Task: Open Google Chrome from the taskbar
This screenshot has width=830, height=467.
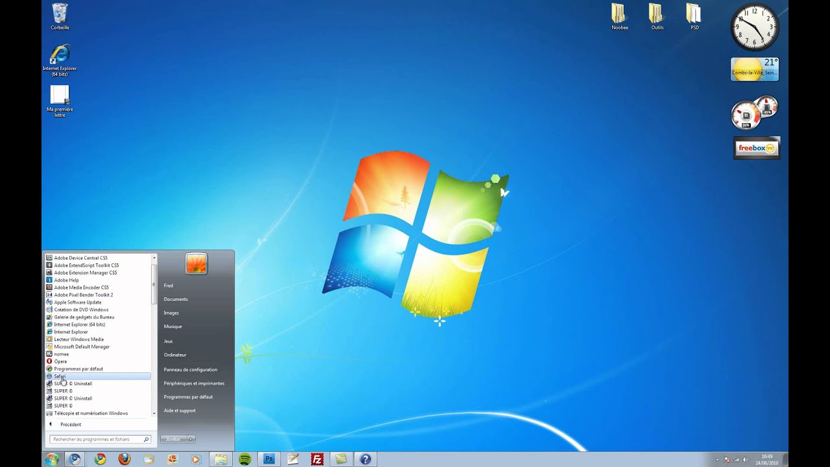Action: tap(100, 459)
